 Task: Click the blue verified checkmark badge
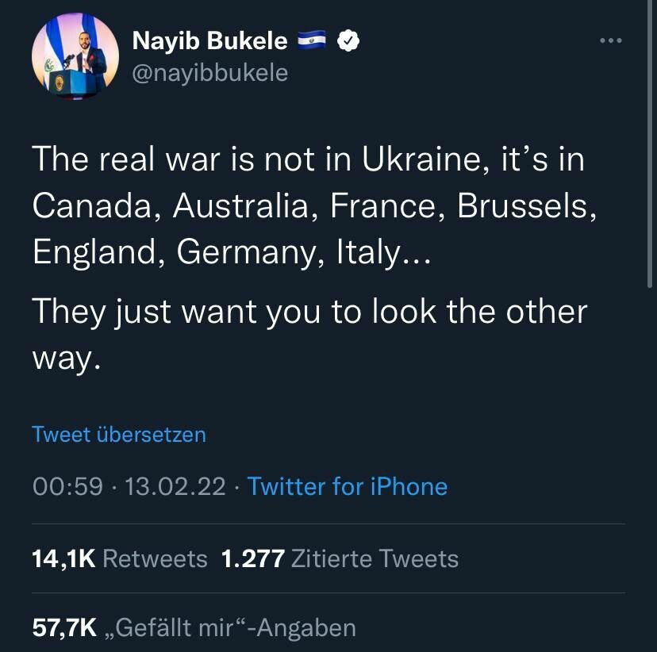point(348,40)
